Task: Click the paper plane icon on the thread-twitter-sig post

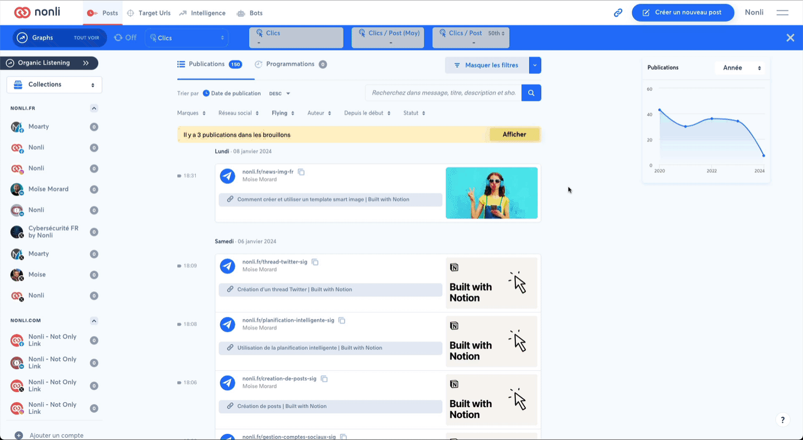Action: click(228, 266)
